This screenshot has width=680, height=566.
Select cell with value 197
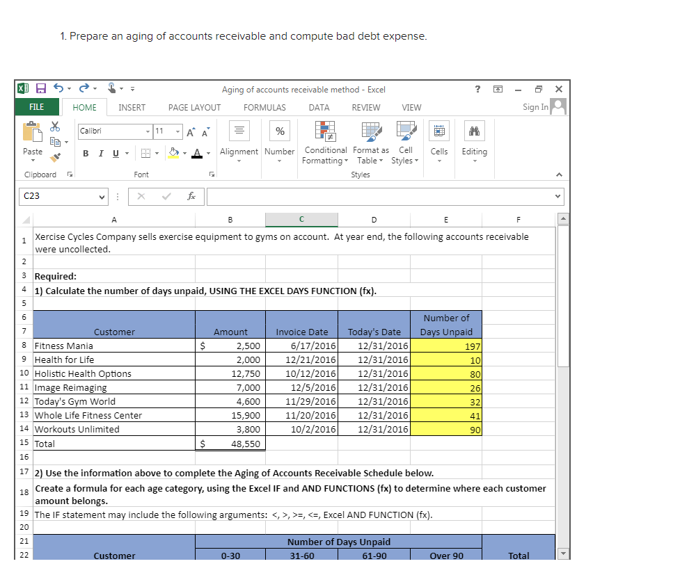[446, 346]
